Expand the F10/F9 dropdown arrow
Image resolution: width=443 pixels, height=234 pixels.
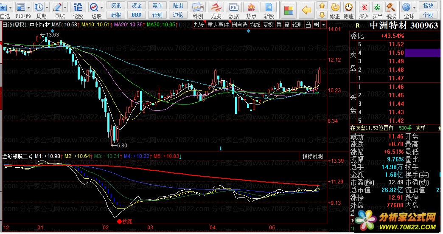[28, 7]
